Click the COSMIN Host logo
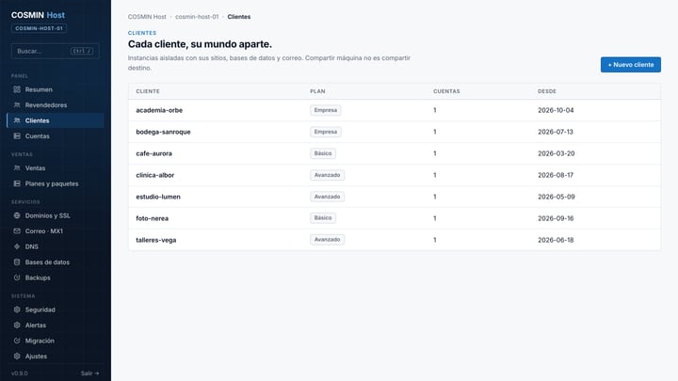Viewport: 678px width, 381px height. point(38,15)
